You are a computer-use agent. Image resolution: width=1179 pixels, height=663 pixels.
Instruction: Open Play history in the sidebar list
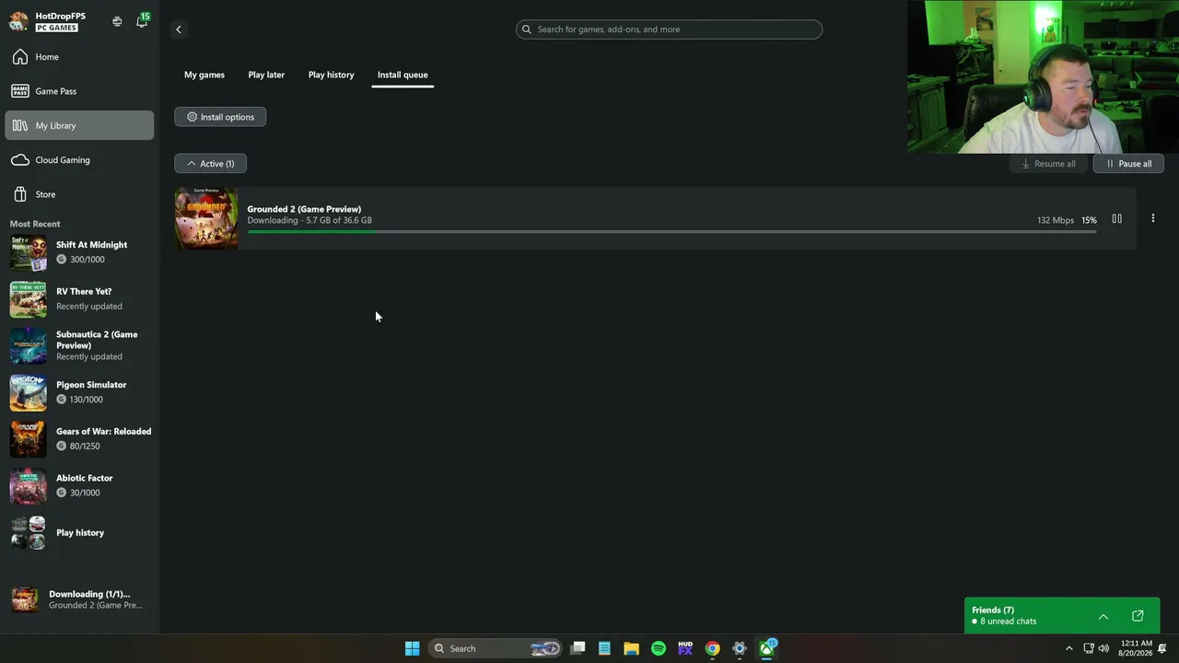pos(81,532)
